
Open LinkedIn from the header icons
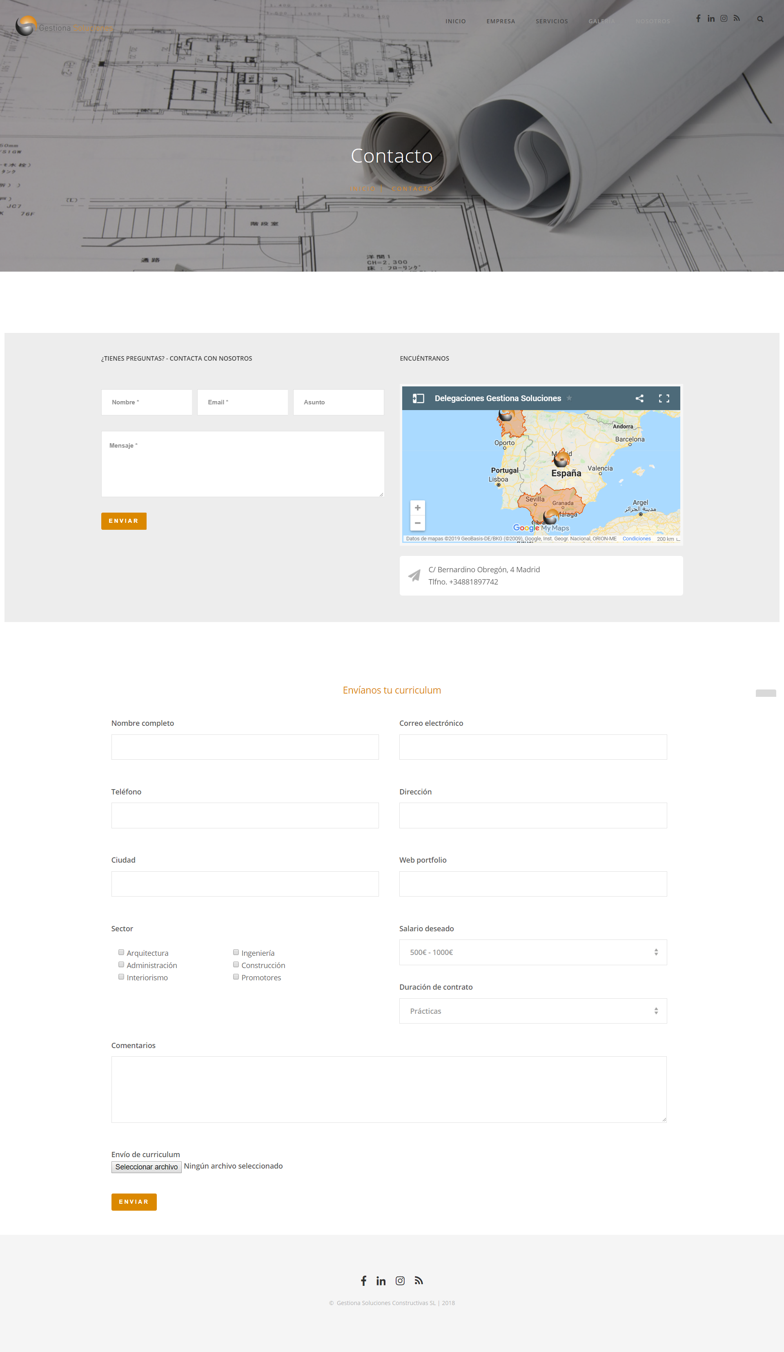click(x=711, y=19)
